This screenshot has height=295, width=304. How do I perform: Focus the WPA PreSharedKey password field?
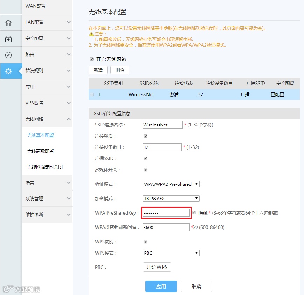click(166, 213)
